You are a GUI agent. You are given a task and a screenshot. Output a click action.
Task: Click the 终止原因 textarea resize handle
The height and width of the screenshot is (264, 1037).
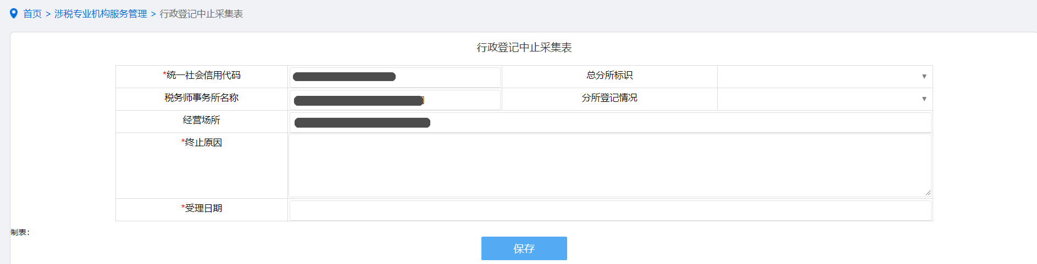click(928, 193)
